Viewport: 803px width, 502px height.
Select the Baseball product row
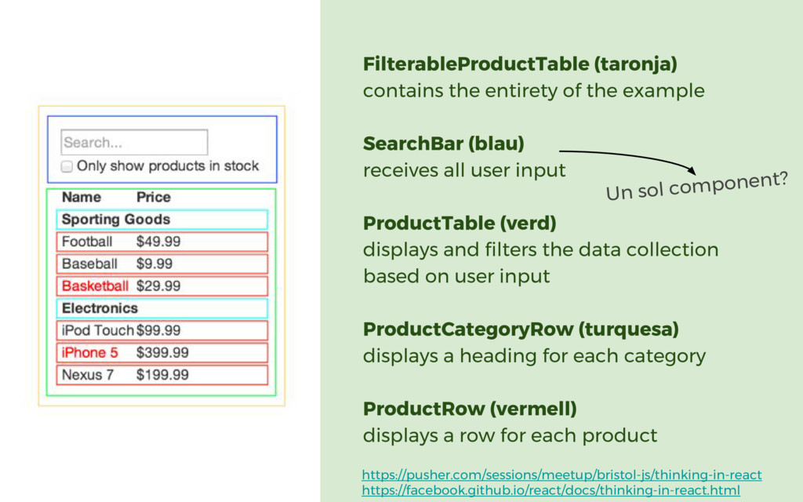162,264
